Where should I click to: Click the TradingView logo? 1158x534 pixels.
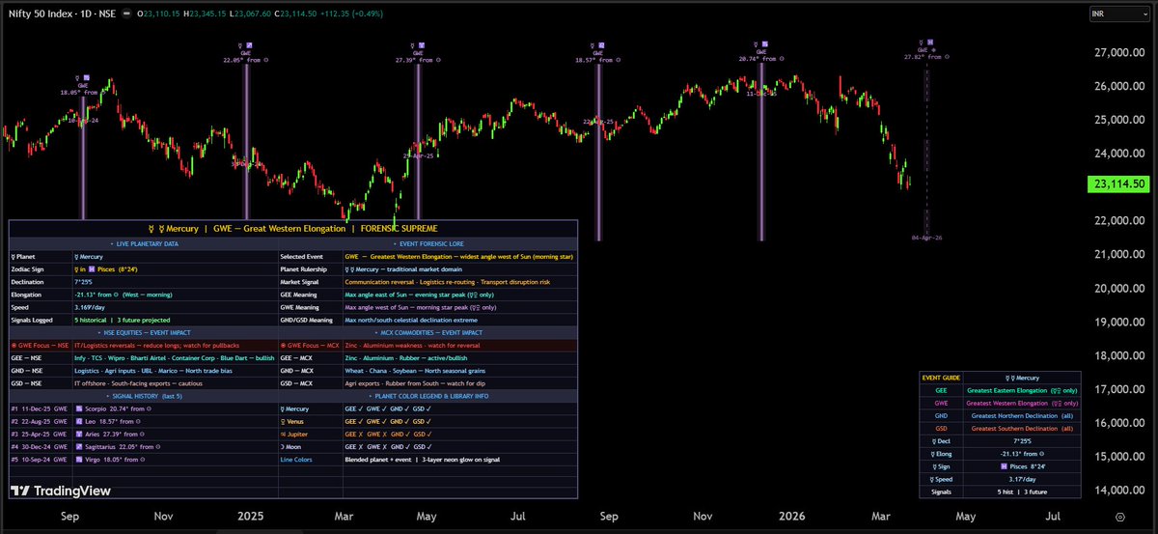[x=60, y=491]
